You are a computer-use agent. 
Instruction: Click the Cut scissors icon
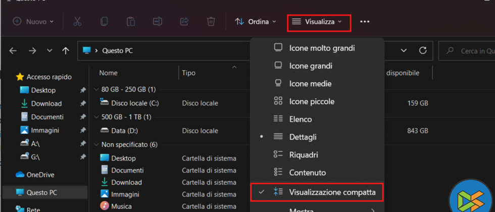[x=77, y=22]
